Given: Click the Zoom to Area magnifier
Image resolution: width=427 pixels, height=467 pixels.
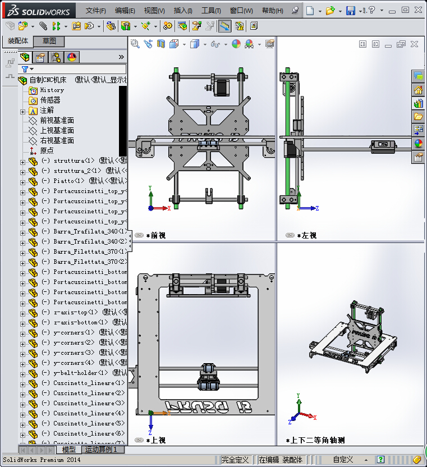Looking at the screenshot, I should coord(135,44).
